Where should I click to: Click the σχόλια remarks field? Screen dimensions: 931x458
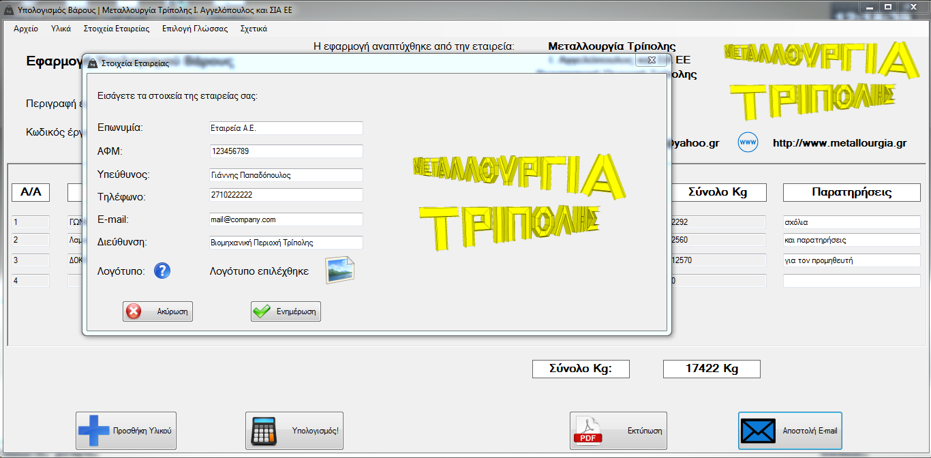pos(852,222)
